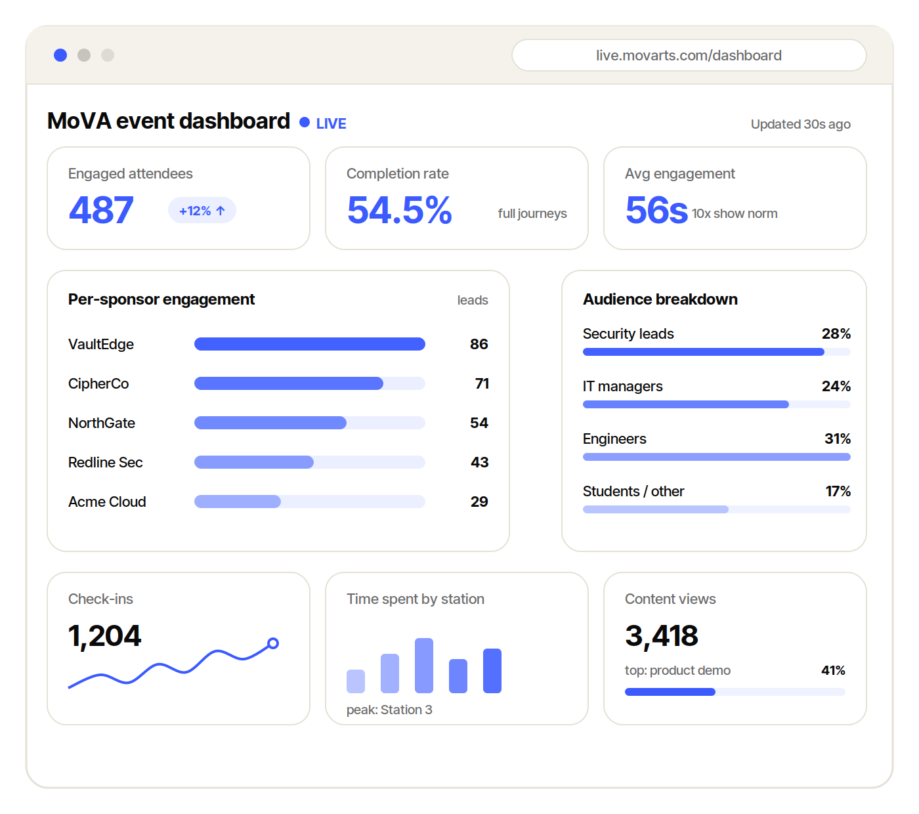
Task: Click the Content views 3,418 total
Action: click(662, 635)
